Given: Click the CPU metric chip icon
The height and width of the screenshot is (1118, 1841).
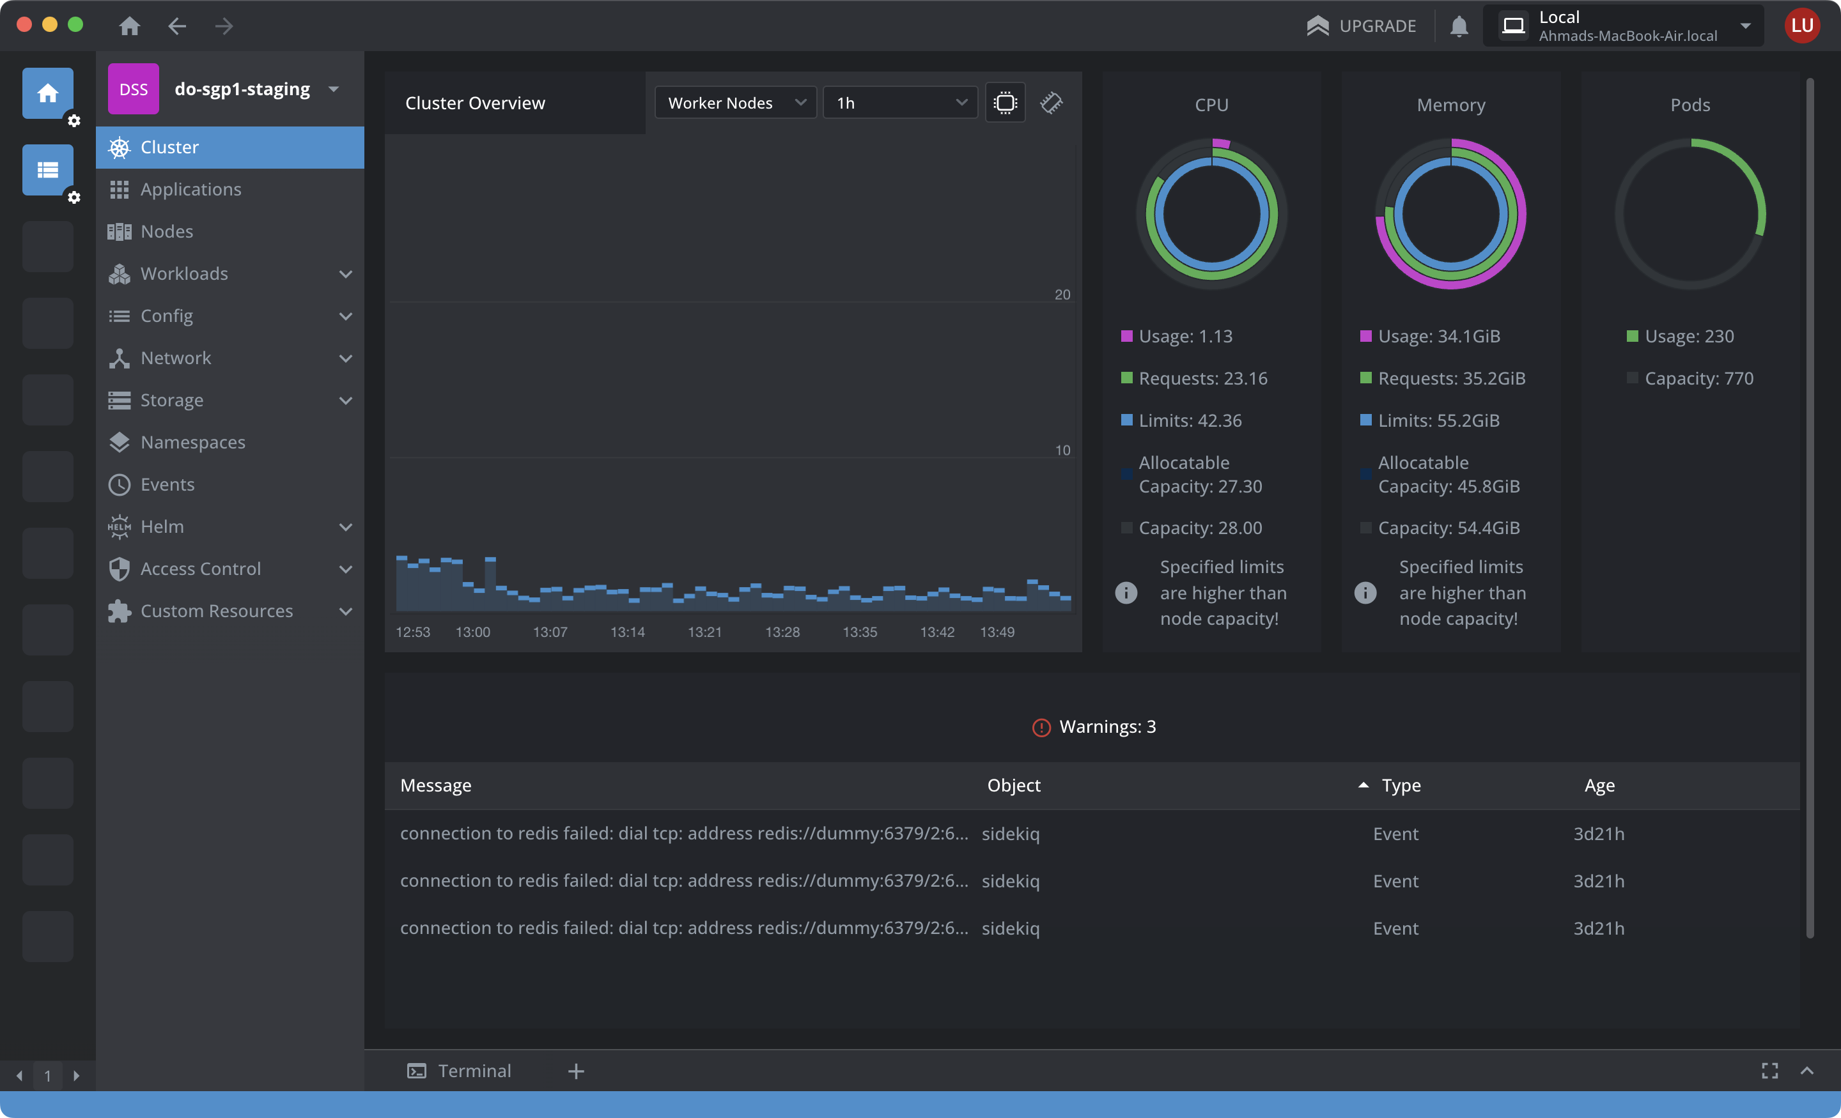Looking at the screenshot, I should coord(1005,102).
